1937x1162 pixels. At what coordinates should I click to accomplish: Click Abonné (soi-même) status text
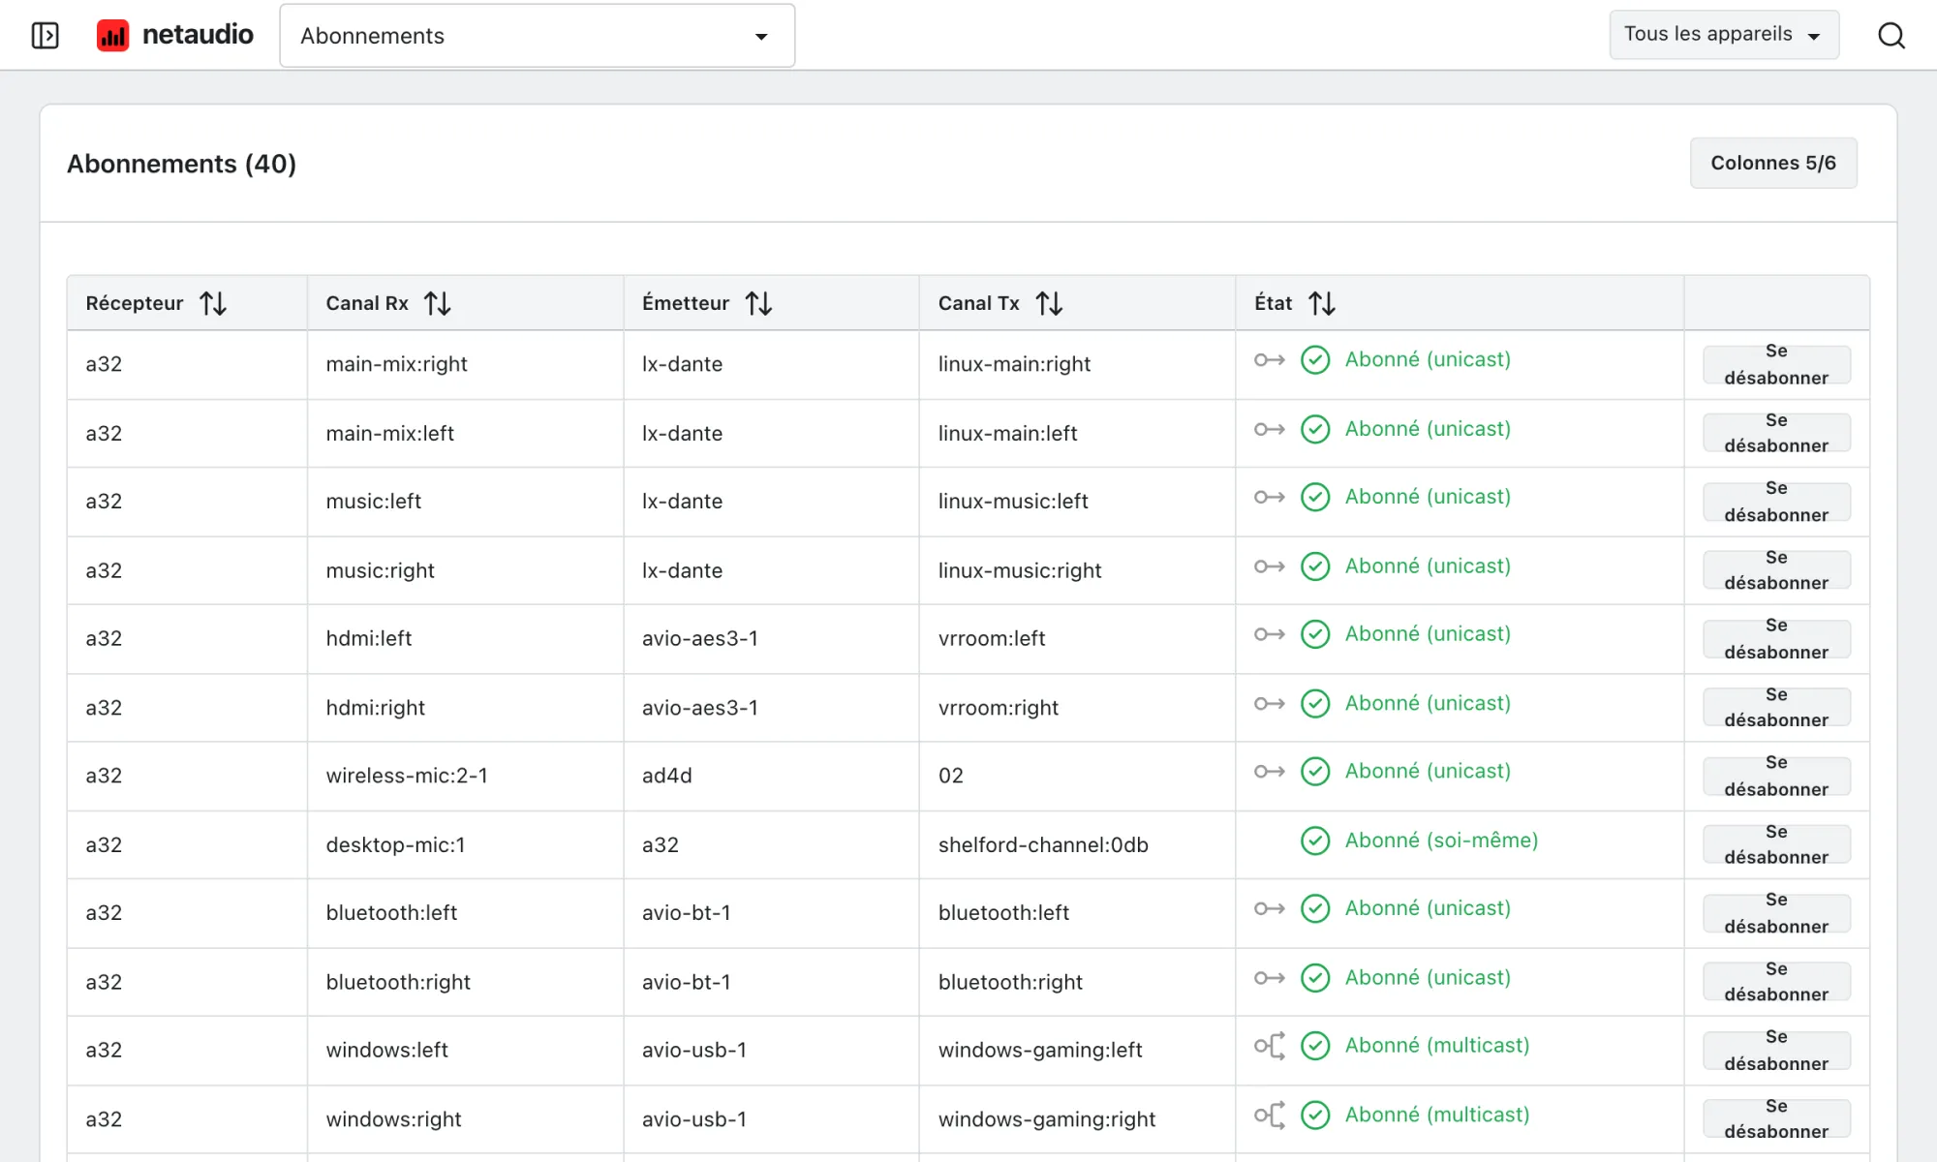coord(1441,841)
